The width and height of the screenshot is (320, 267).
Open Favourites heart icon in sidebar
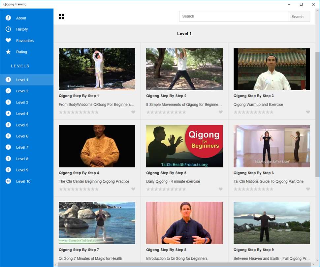(8, 41)
